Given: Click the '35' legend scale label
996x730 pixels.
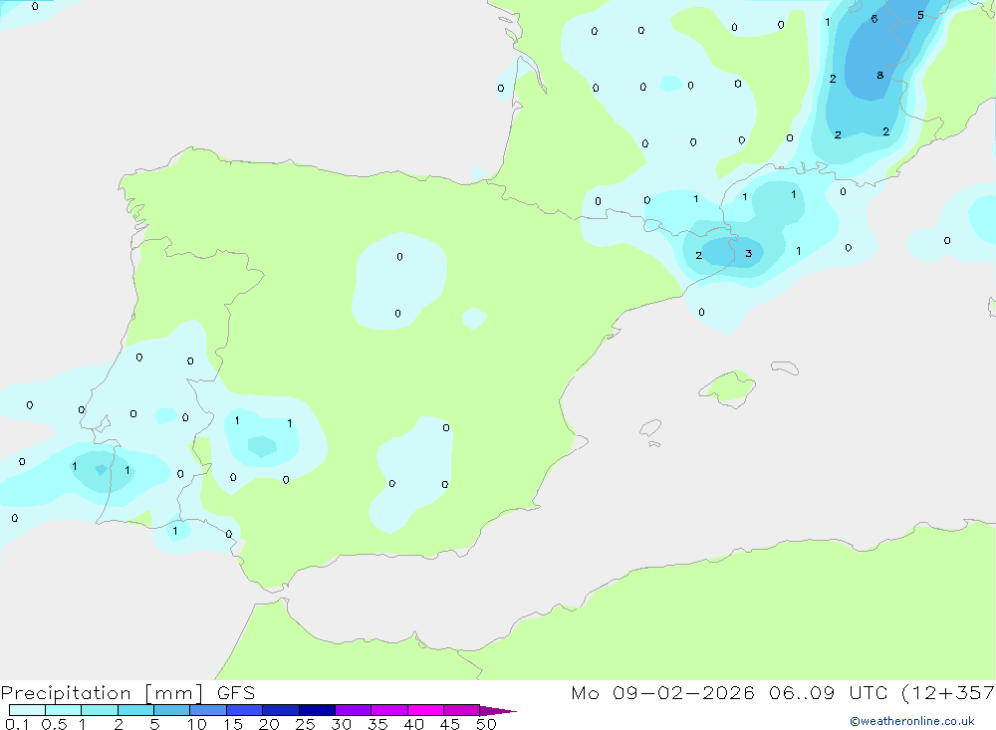Looking at the screenshot, I should (377, 724).
